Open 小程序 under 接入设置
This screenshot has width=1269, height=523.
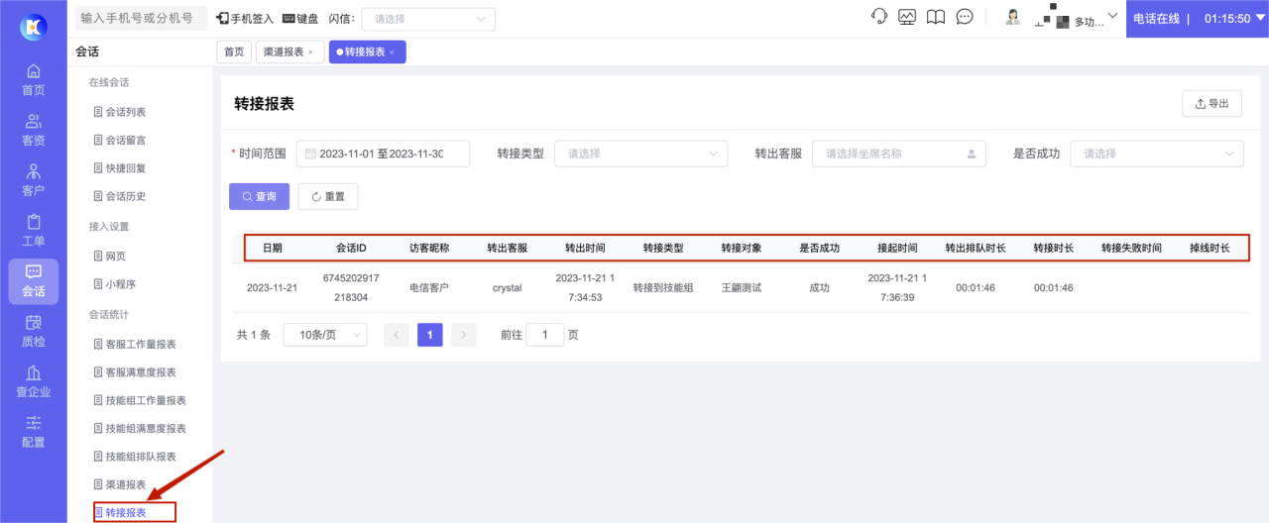[x=115, y=283]
